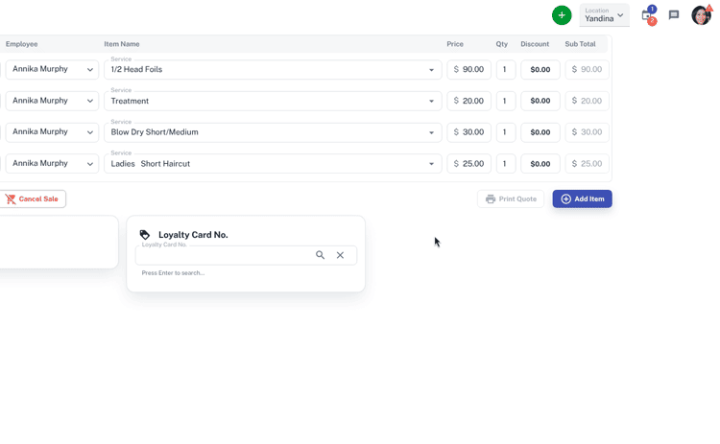This screenshot has height=444, width=720.
Task: Open the Blow Dry Short/Medium service dropdown
Action: point(431,132)
